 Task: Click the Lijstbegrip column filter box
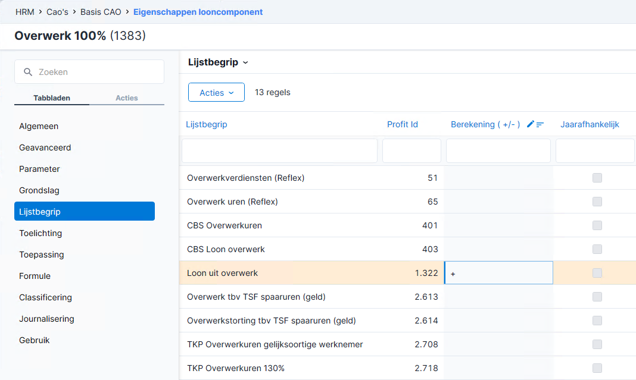(279, 150)
